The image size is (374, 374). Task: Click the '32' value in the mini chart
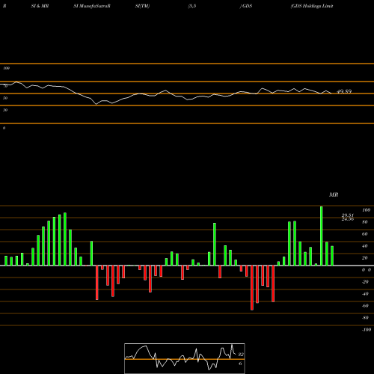(x=241, y=355)
